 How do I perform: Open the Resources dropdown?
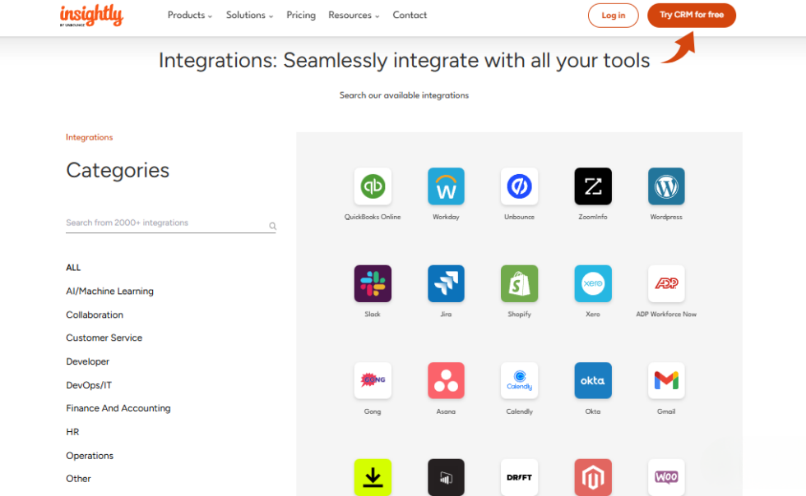354,15
